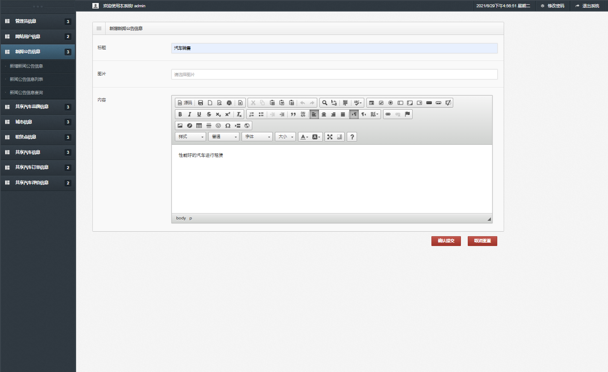Open the 字体 font dropdown

coord(257,137)
